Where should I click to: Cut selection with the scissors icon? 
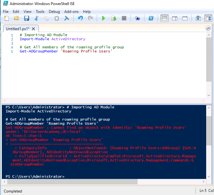tap(37, 19)
